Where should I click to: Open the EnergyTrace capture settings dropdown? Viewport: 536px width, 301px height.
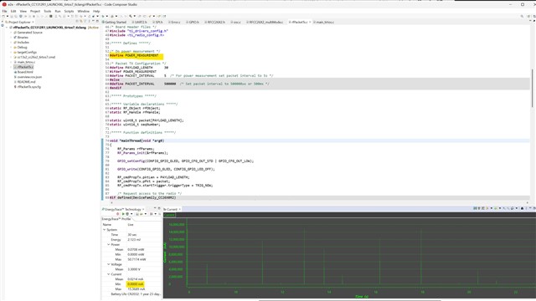pos(131,214)
